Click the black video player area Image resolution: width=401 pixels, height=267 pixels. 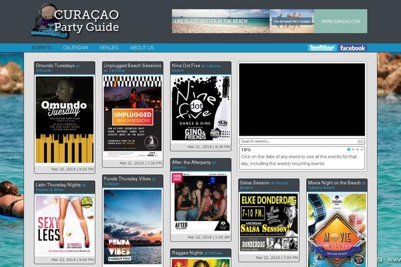(x=302, y=99)
